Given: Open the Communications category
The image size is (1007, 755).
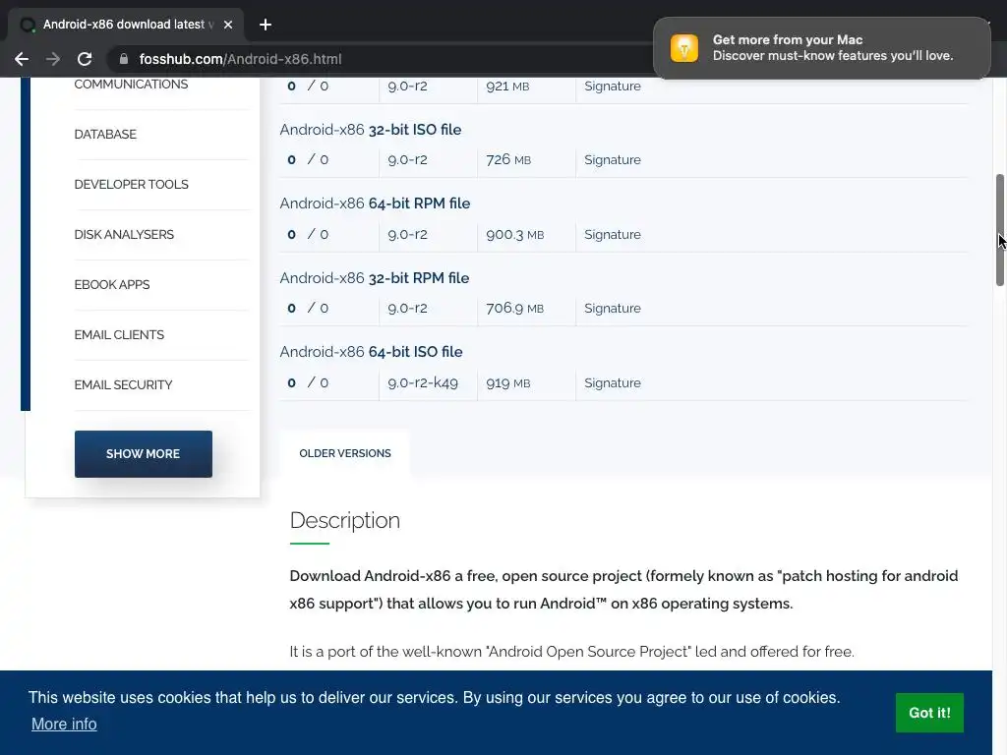Looking at the screenshot, I should (x=131, y=85).
